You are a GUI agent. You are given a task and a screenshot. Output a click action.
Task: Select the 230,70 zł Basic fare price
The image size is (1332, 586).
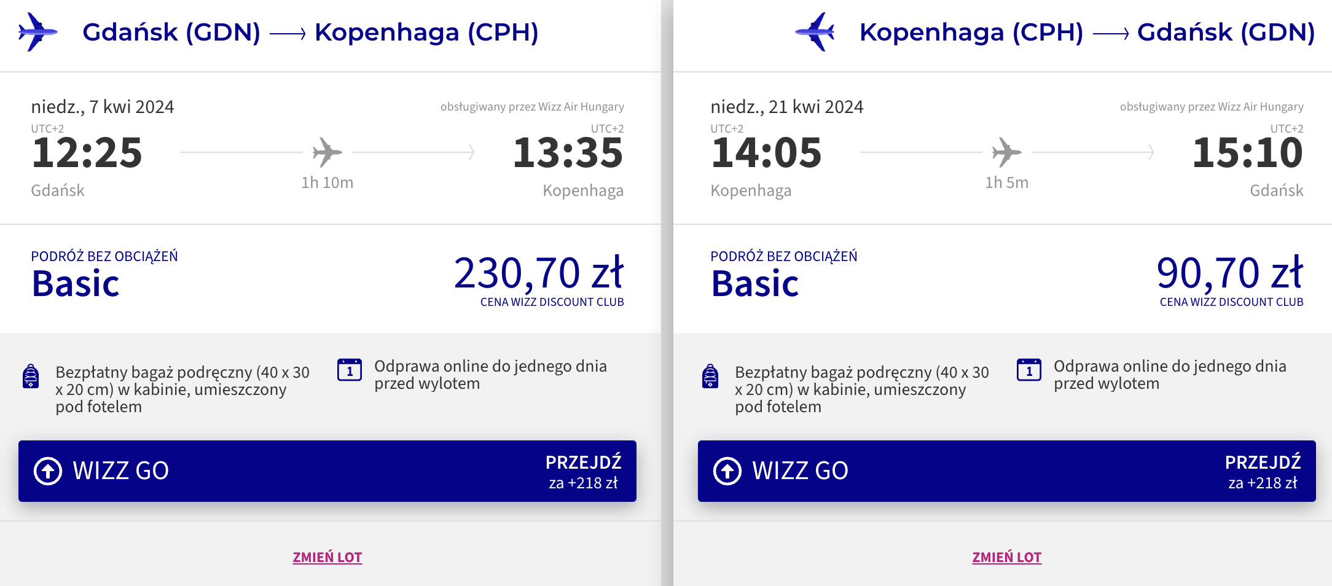(539, 273)
